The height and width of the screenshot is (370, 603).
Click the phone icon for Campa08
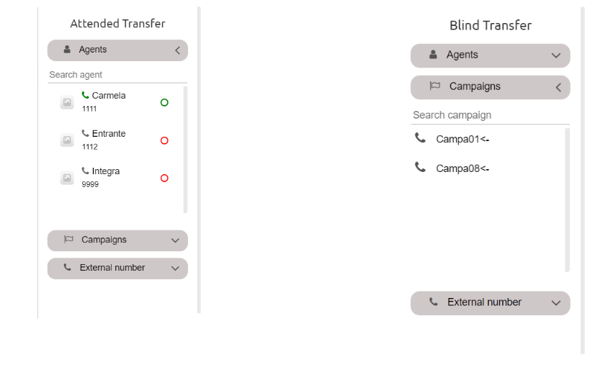tap(421, 168)
